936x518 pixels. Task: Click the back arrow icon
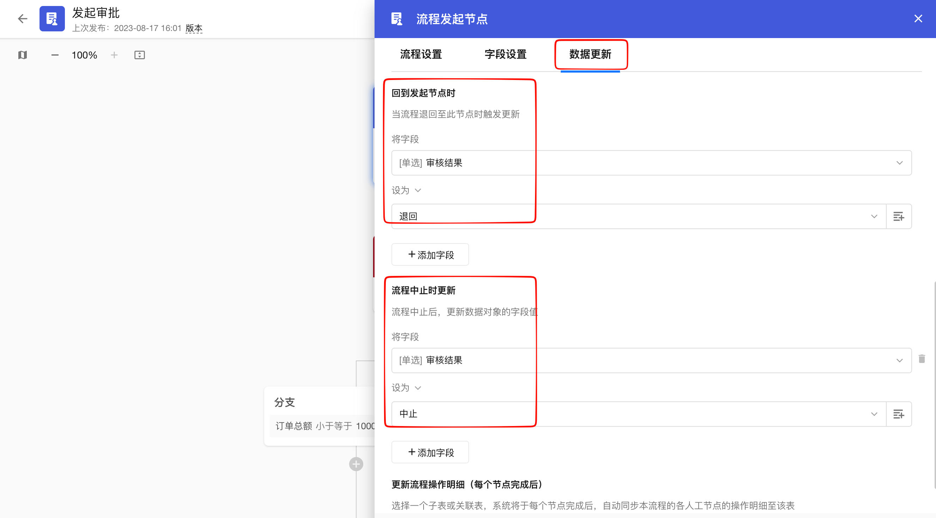[23, 19]
